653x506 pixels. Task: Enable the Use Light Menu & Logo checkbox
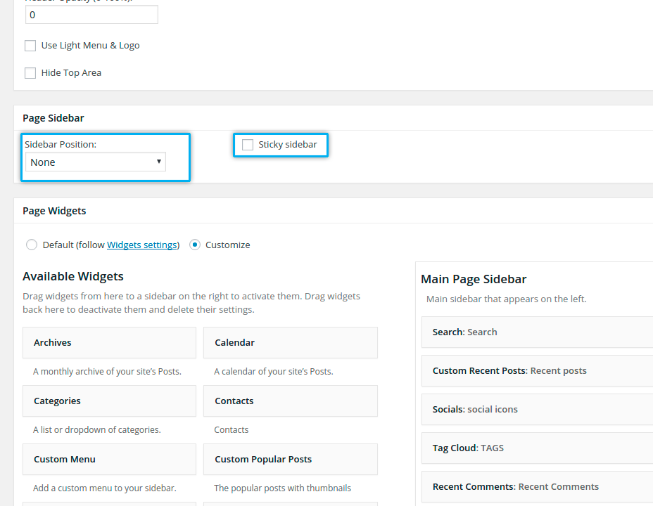(x=30, y=46)
